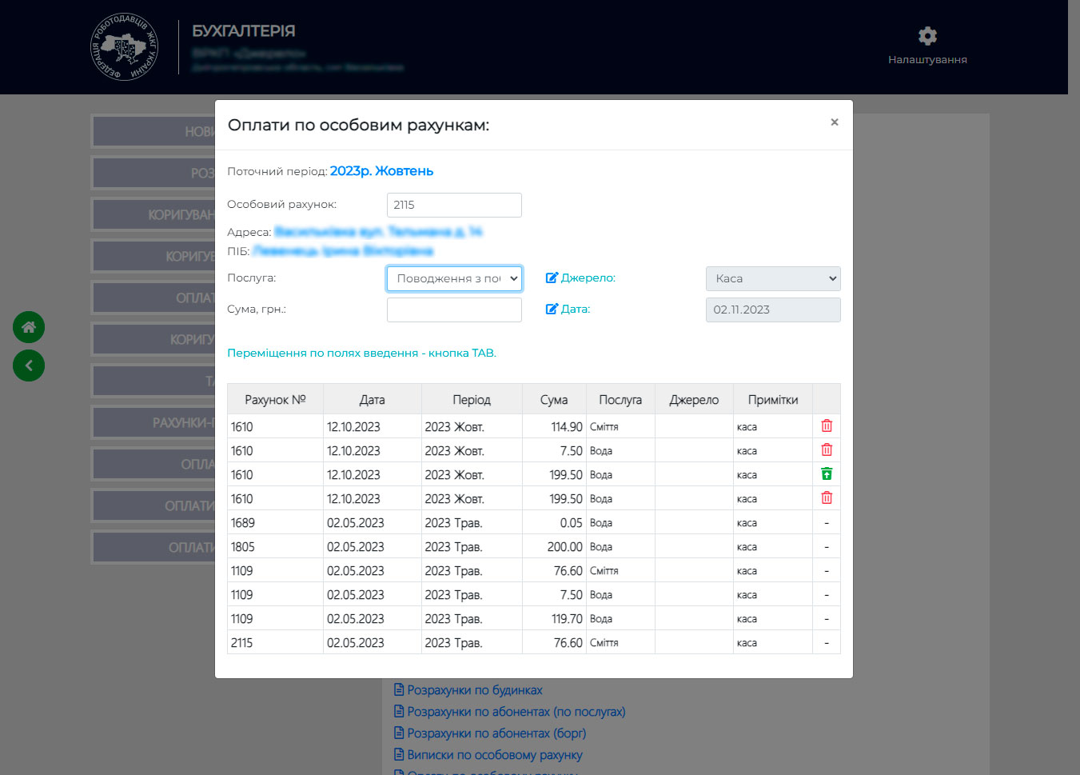Image resolution: width=1080 pixels, height=775 pixels.
Task: Click the federation logo in the header
Action: 124,47
